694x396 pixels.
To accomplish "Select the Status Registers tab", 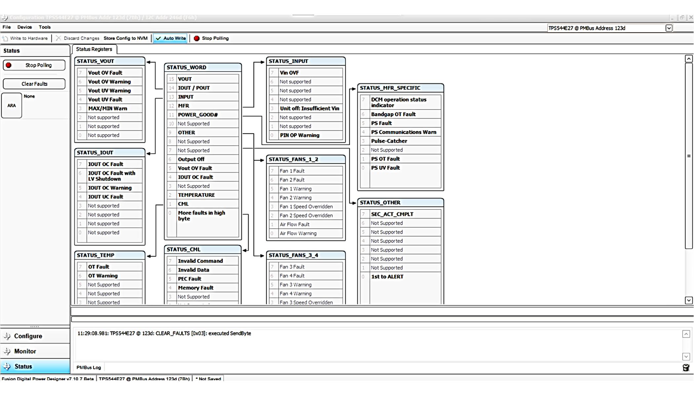I will pos(94,49).
